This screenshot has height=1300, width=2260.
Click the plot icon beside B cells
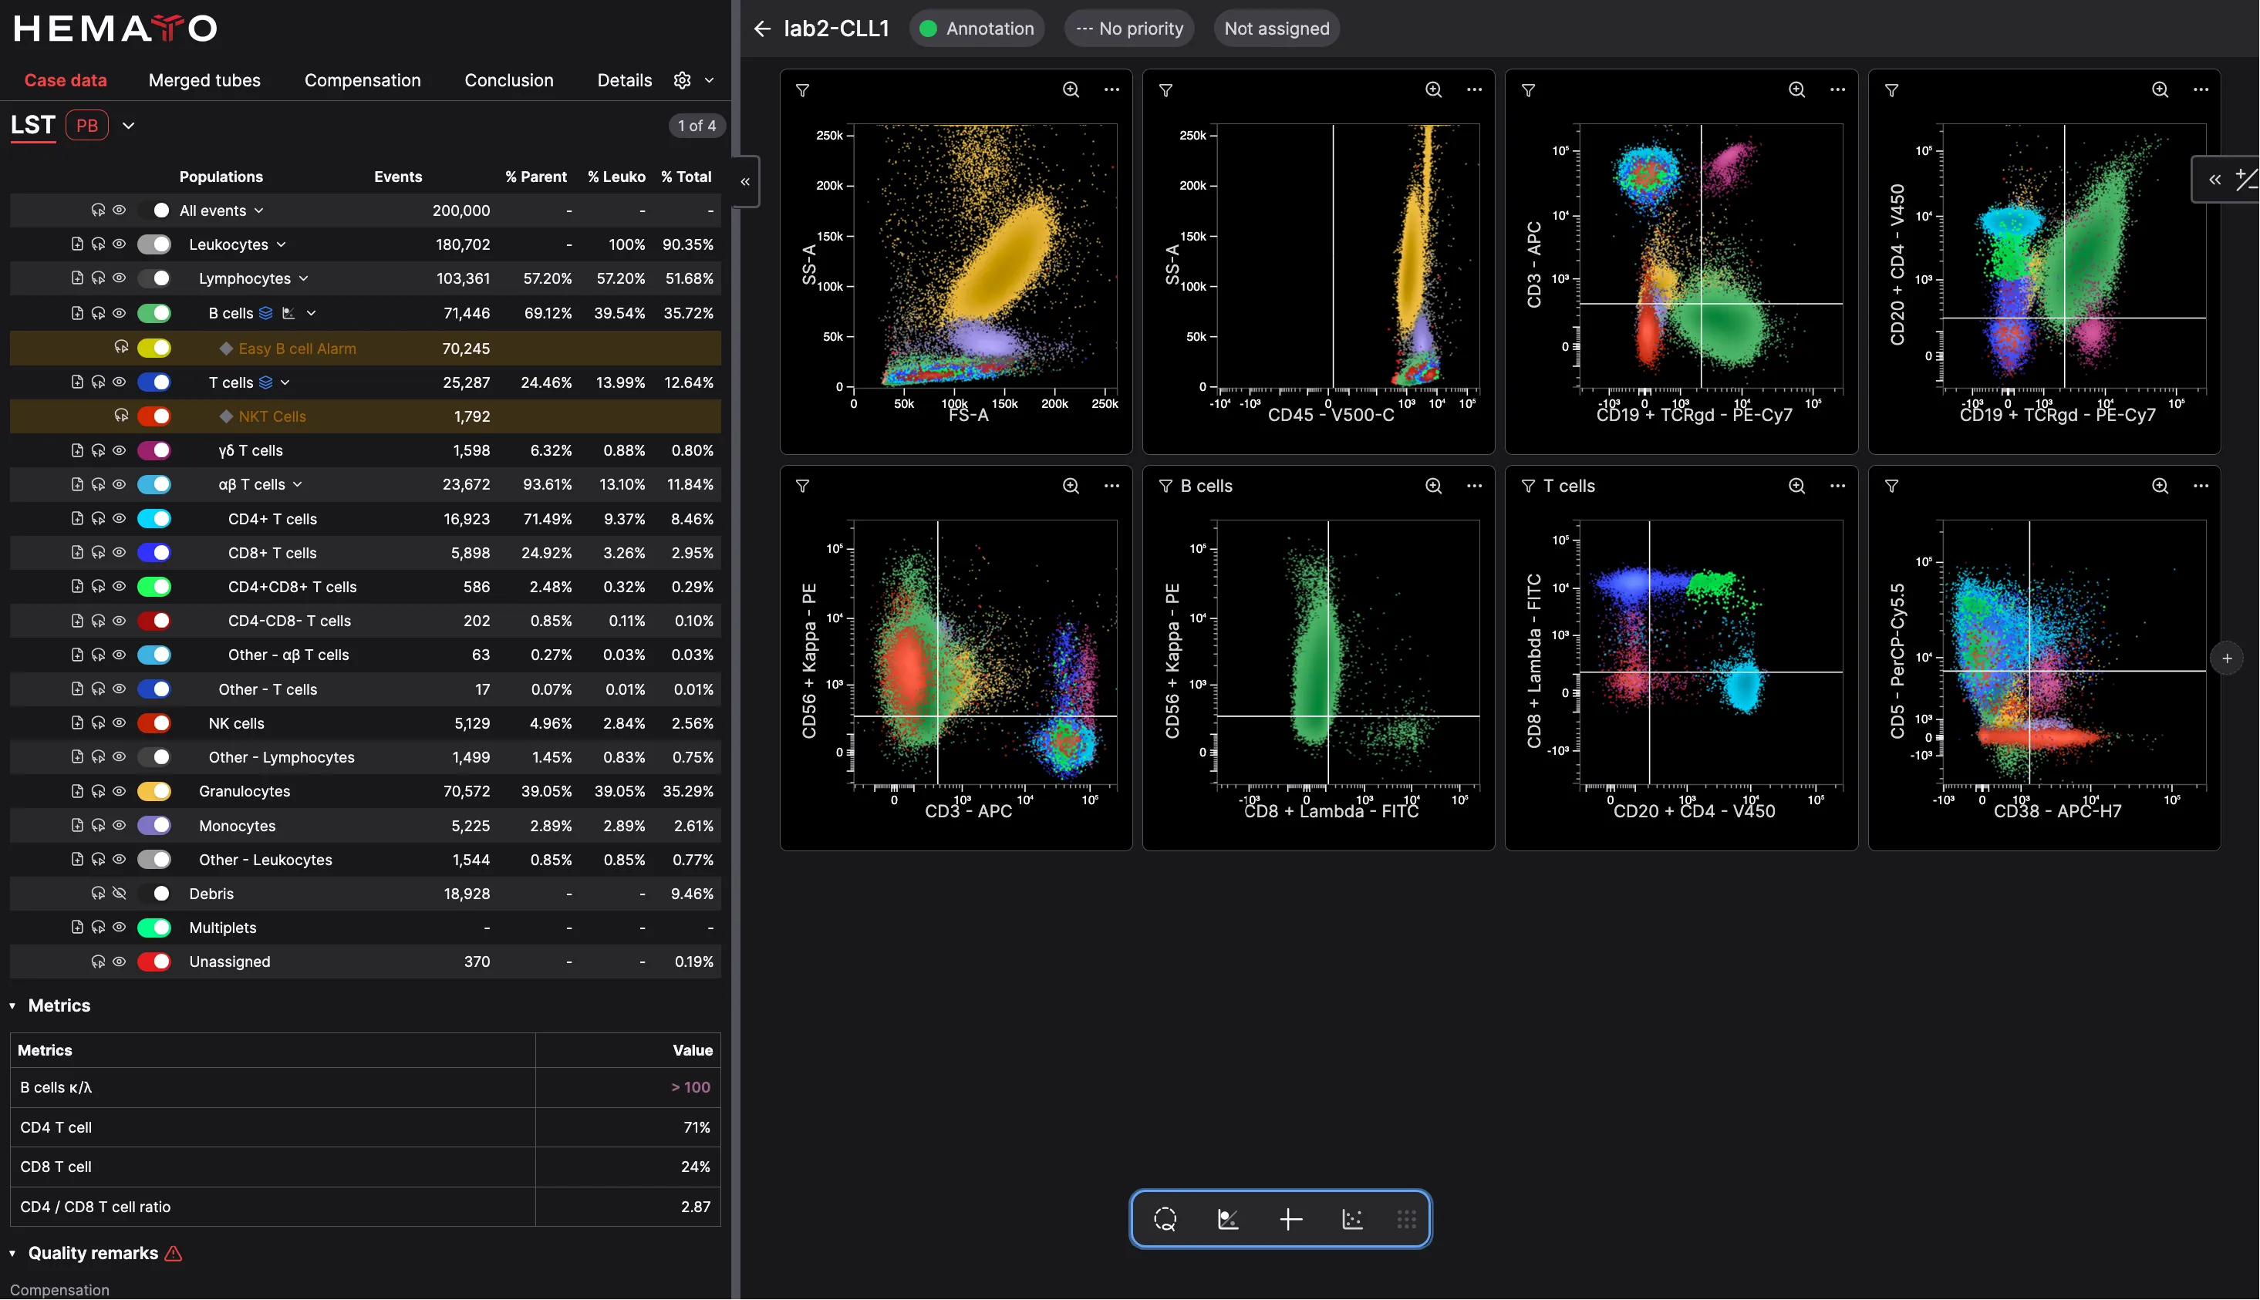pyautogui.click(x=288, y=313)
